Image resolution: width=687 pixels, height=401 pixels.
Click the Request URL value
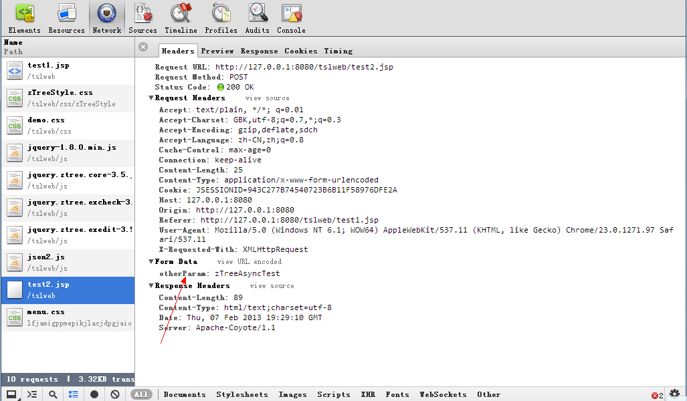click(304, 67)
